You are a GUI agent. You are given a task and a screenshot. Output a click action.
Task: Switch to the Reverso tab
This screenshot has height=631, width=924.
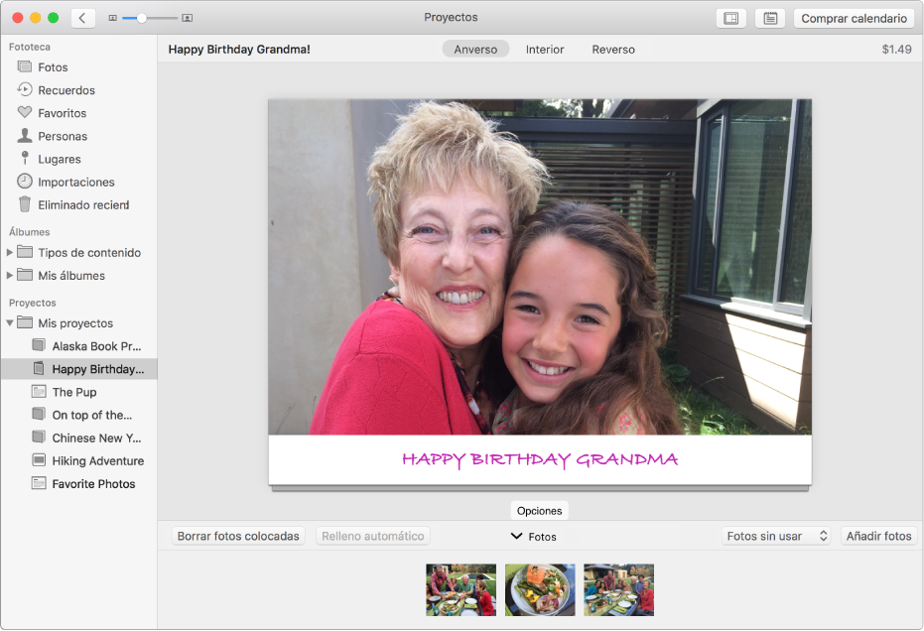pos(612,49)
